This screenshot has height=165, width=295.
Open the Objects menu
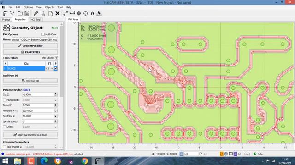(49, 7)
